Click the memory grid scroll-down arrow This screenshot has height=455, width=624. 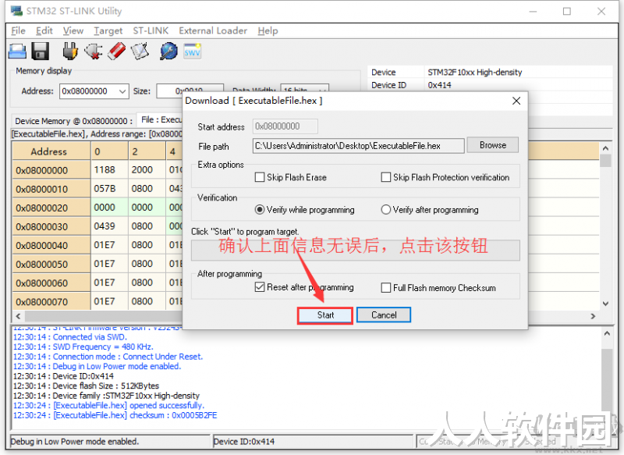coord(605,304)
